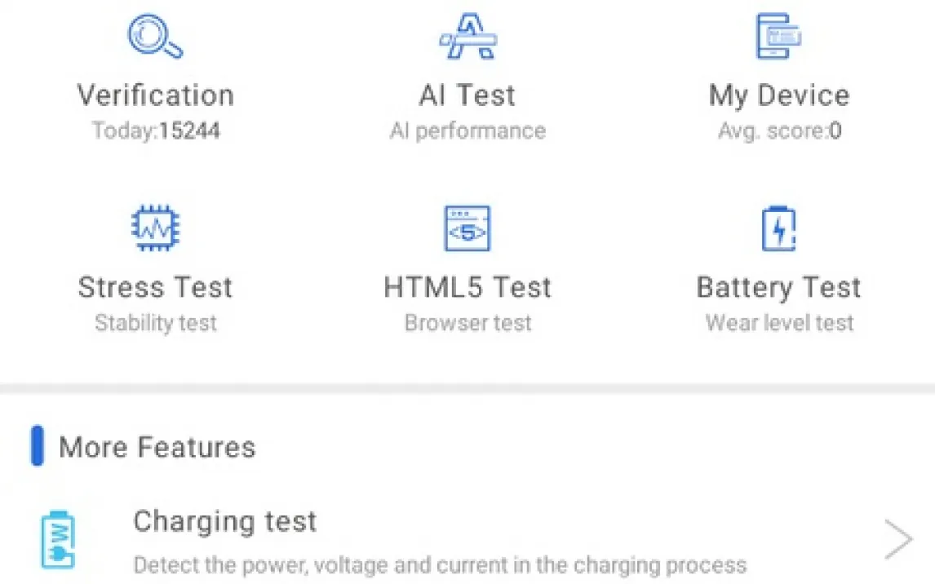The height and width of the screenshot is (584, 935).
Task: Tap the Battery Test icon
Action: 778,228
